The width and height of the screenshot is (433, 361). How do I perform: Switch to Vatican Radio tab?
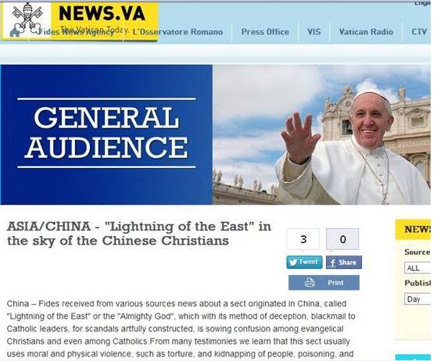coord(366,32)
